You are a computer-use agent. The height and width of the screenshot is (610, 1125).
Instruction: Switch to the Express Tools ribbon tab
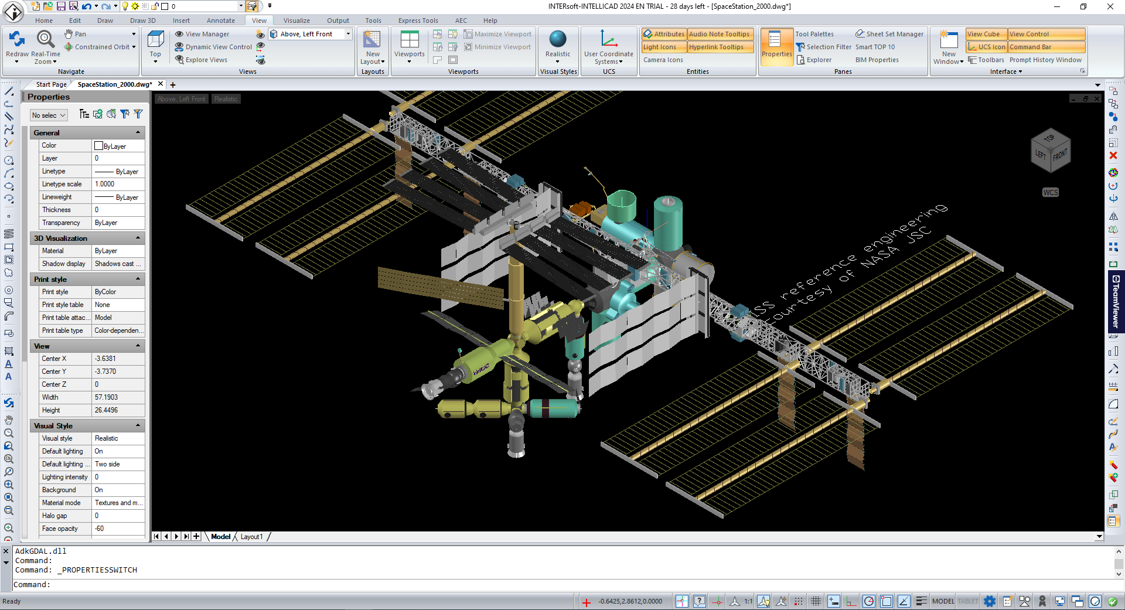pyautogui.click(x=418, y=20)
